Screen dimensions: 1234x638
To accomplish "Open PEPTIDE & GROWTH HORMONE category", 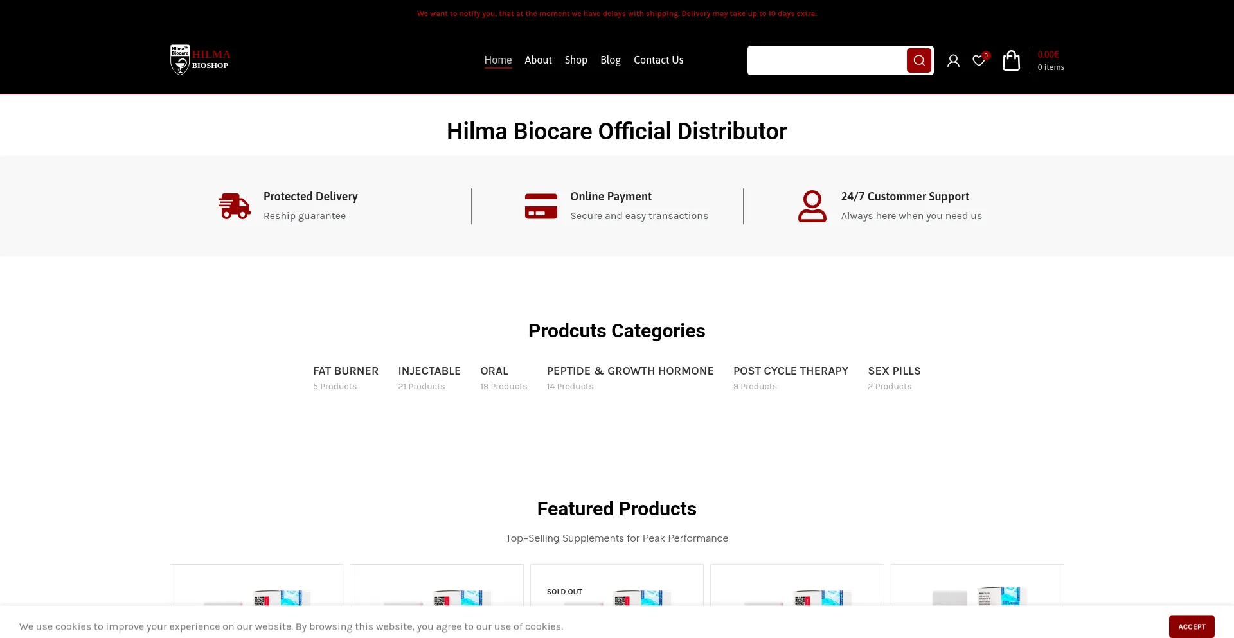I will point(630,371).
